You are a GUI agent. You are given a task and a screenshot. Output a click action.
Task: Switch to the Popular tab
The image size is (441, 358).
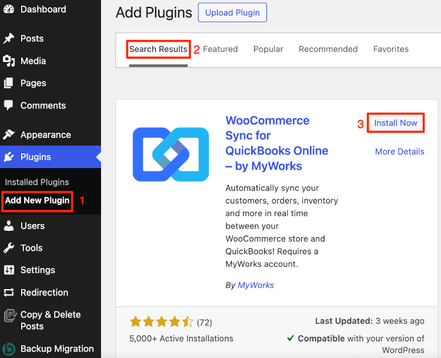coord(268,49)
